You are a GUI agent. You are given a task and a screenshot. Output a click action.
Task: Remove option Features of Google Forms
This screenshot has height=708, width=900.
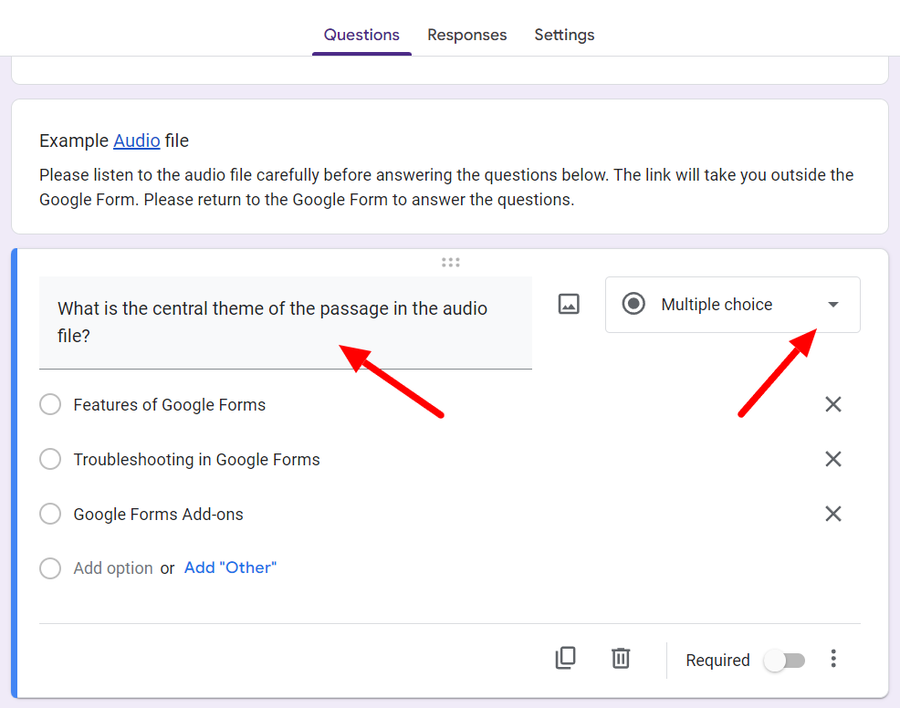[832, 404]
